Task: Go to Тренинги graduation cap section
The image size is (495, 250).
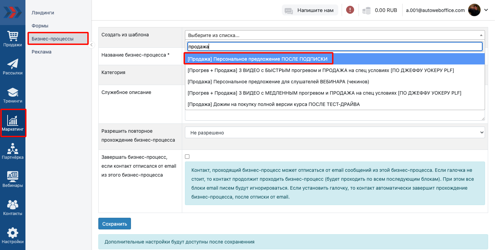Action: 13,95
